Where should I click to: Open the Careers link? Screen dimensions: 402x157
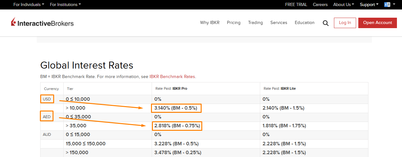(x=320, y=4)
